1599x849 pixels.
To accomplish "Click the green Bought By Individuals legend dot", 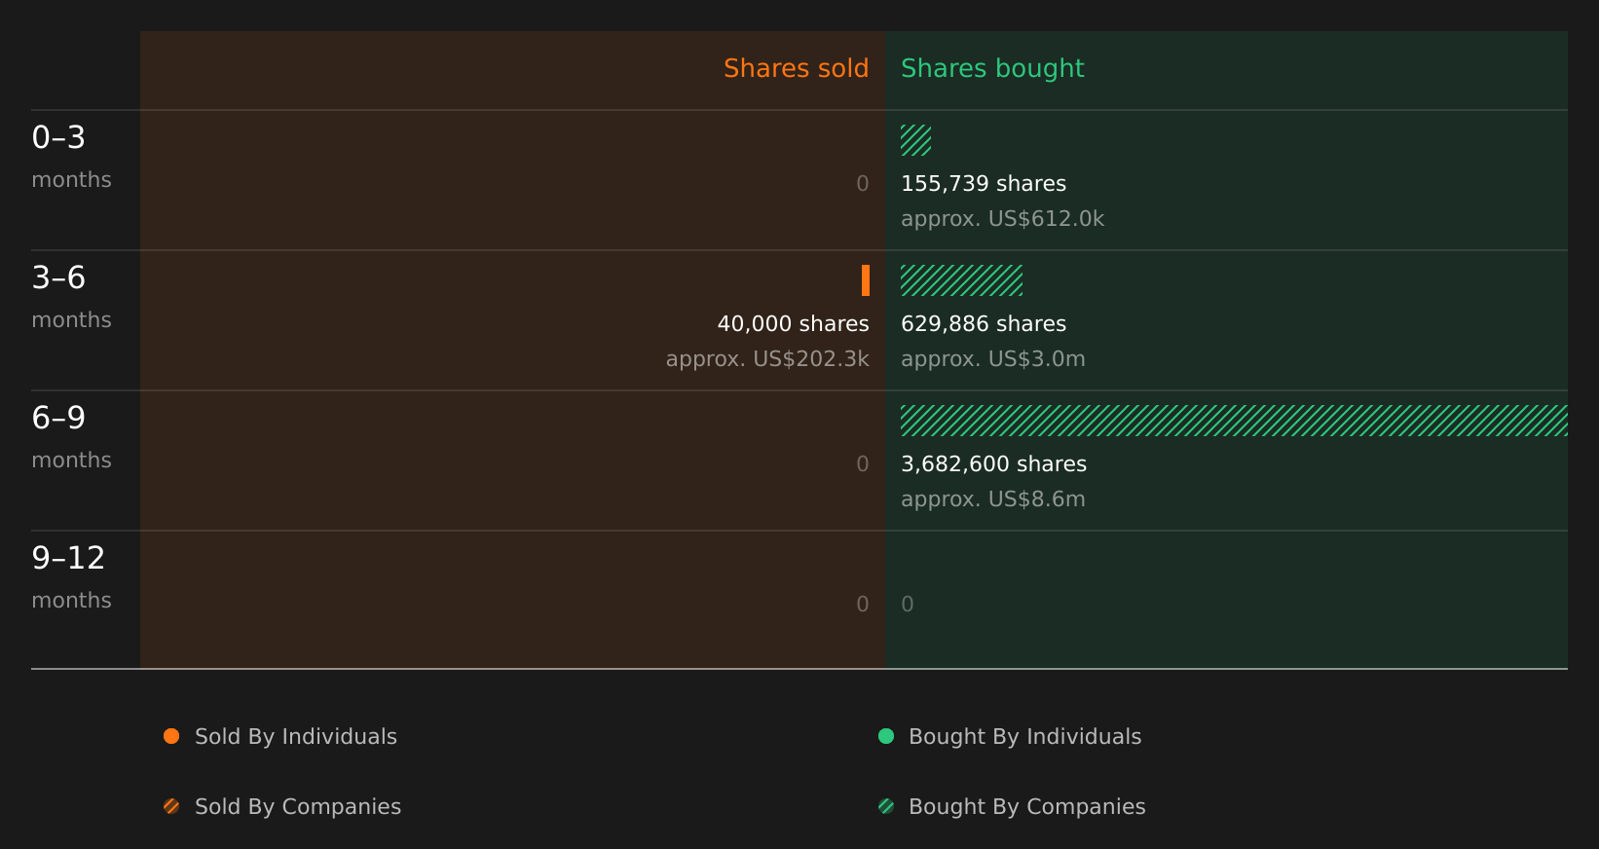I will pyautogui.click(x=886, y=736).
